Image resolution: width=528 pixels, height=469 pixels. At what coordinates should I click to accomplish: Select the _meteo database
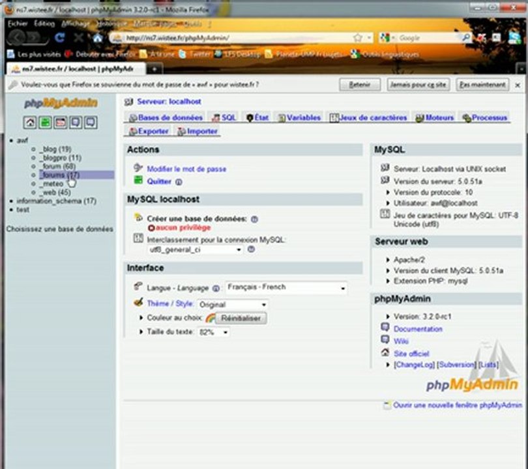pyautogui.click(x=51, y=184)
